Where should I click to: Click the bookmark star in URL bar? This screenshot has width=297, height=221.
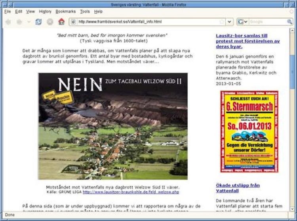pos(222,21)
